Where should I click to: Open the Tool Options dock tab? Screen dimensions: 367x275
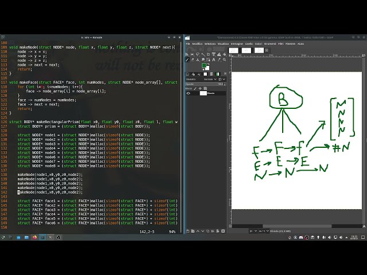click(188, 74)
